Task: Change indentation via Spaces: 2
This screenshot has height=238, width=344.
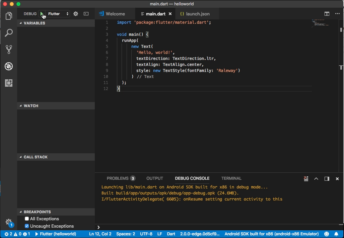Action: (x=126, y=234)
